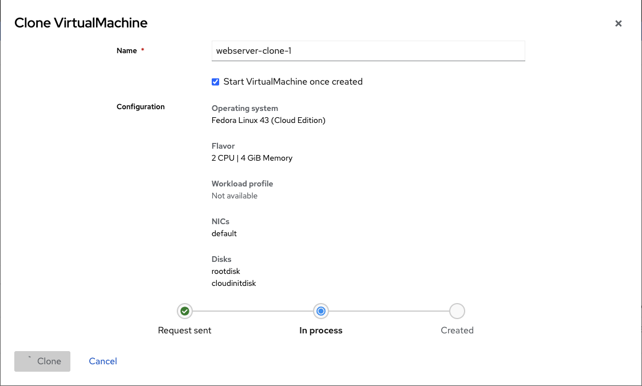
Task: Click the Request sent step label
Action: (184, 330)
